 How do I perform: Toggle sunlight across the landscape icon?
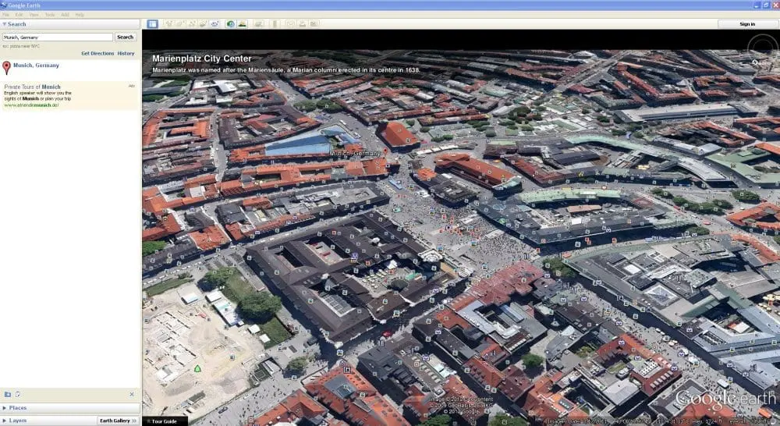pos(243,24)
